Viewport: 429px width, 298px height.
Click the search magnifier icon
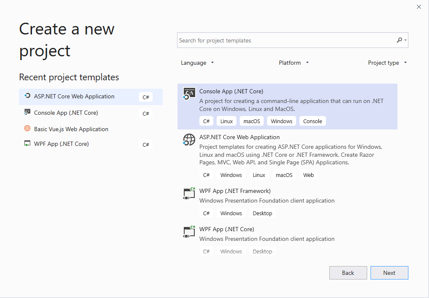(400, 40)
